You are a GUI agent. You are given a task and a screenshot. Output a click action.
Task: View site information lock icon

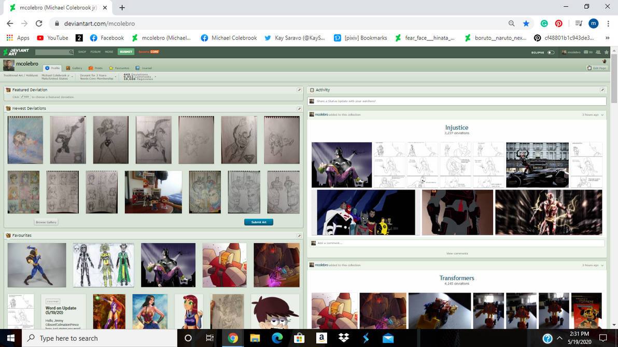[x=57, y=24]
